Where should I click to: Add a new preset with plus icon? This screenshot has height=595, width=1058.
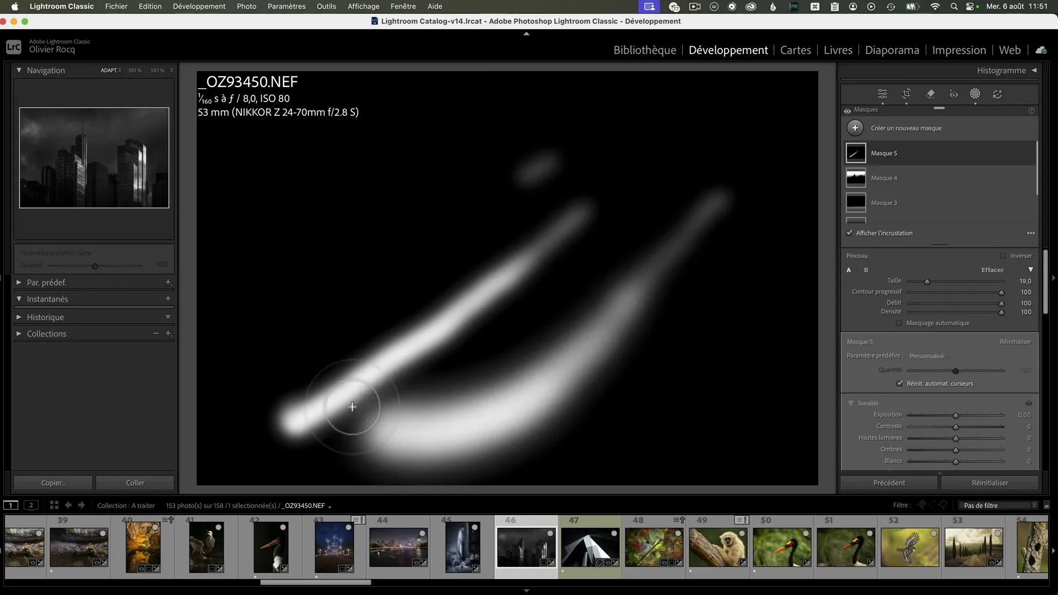point(168,282)
